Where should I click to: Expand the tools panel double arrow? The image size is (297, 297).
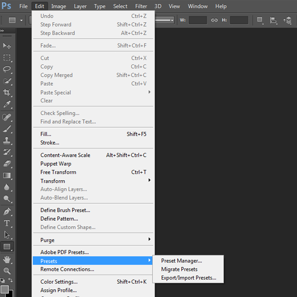pos(2,31)
